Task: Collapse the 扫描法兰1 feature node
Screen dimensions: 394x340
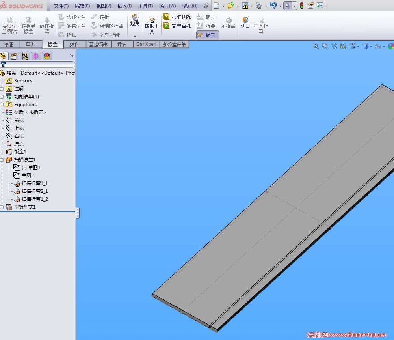Action: 2,160
